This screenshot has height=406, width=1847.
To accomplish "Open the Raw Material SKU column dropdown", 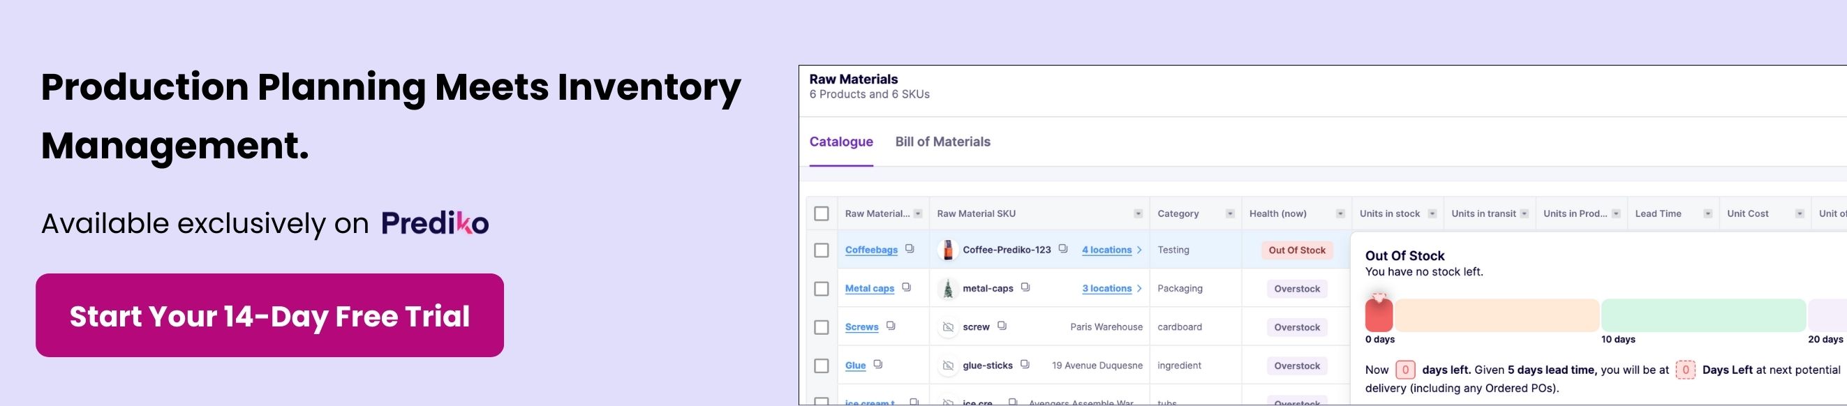I will tap(1138, 213).
